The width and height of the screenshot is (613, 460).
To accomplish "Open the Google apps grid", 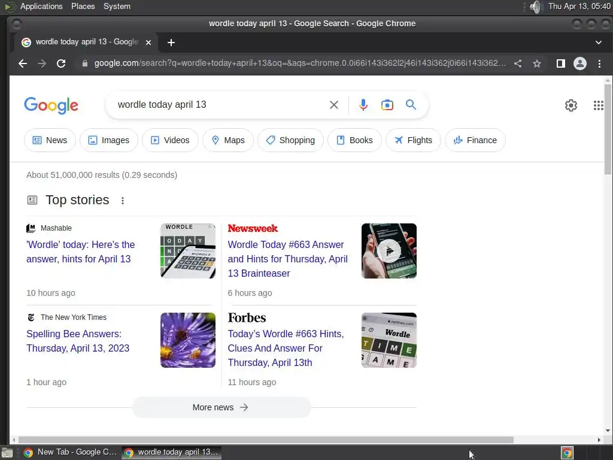I will click(x=598, y=105).
